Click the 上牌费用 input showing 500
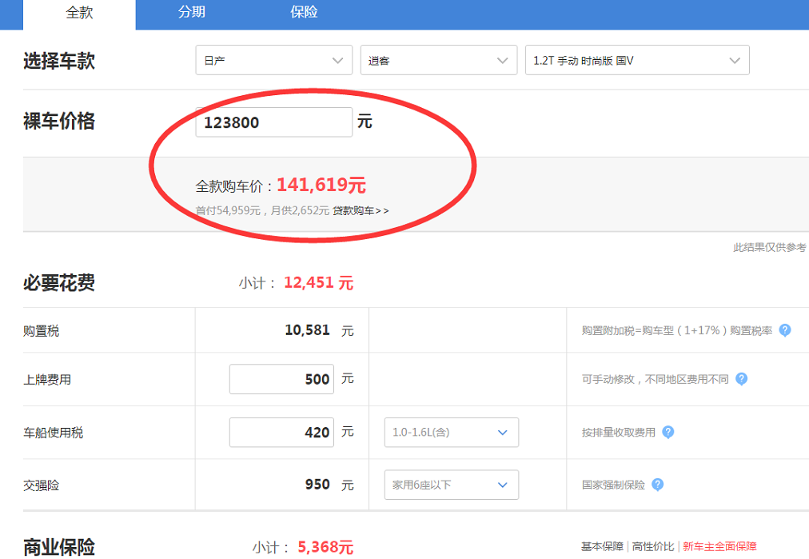The height and width of the screenshot is (559, 809). tap(281, 379)
